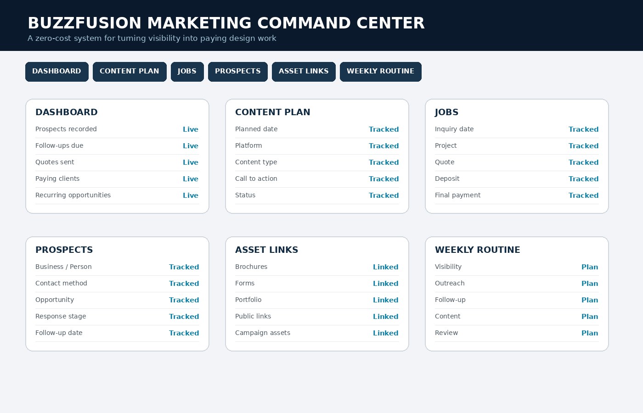
Task: Click the 'Outreach' row label
Action: [x=450, y=283]
